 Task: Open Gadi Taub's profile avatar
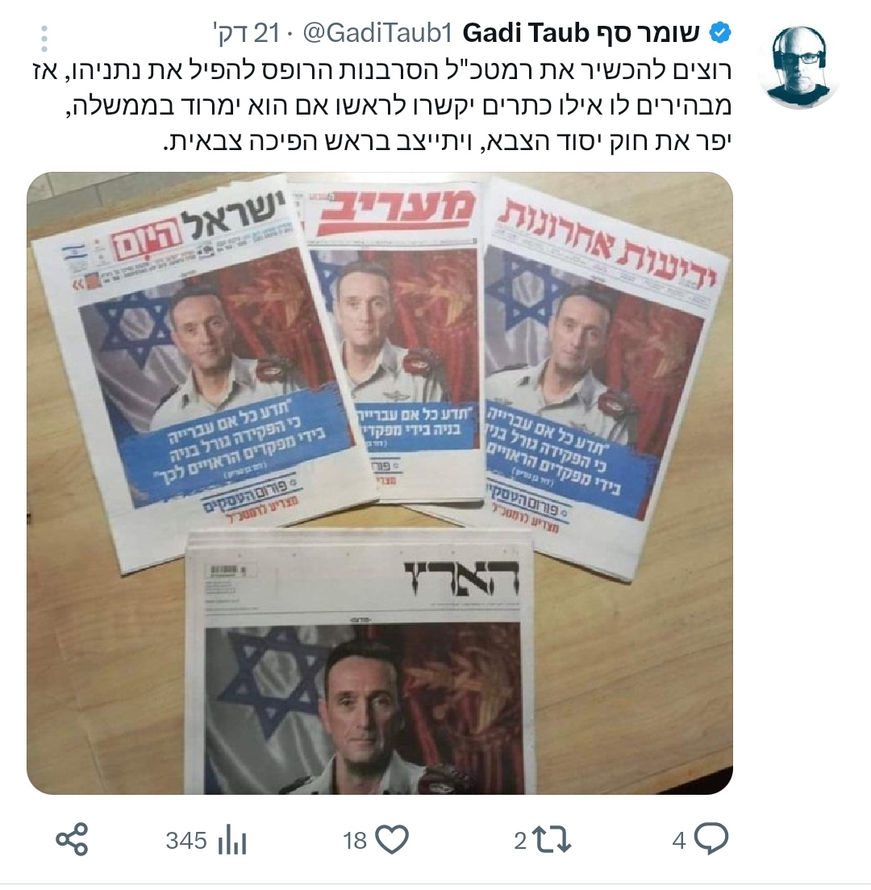[799, 66]
